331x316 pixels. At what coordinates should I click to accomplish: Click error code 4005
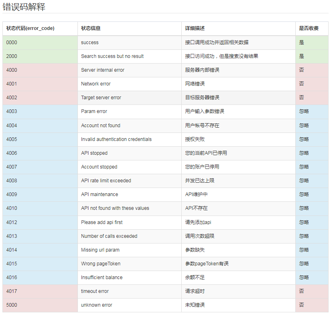tap(12, 139)
